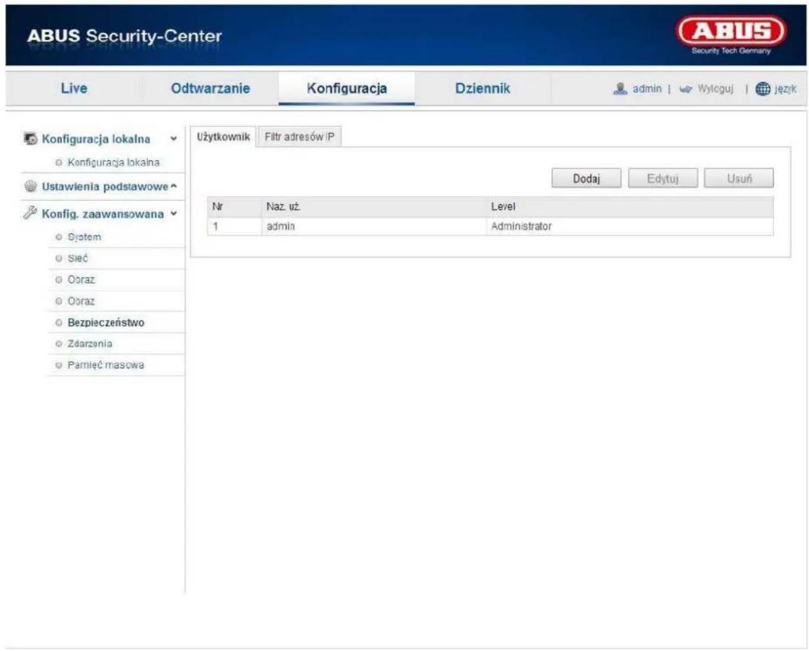
Task: Click the Naz. uż. column header
Action: pos(284,207)
